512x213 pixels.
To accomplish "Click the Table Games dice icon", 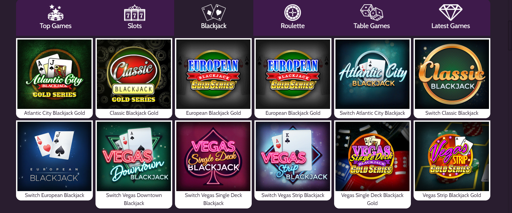I will pos(371,12).
